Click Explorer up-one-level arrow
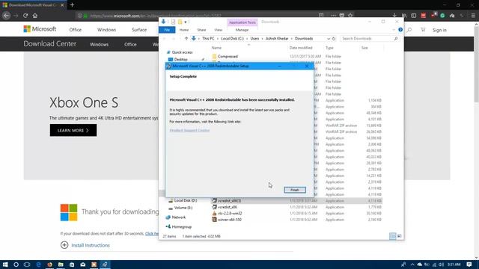The width and height of the screenshot is (479, 269). click(186, 39)
